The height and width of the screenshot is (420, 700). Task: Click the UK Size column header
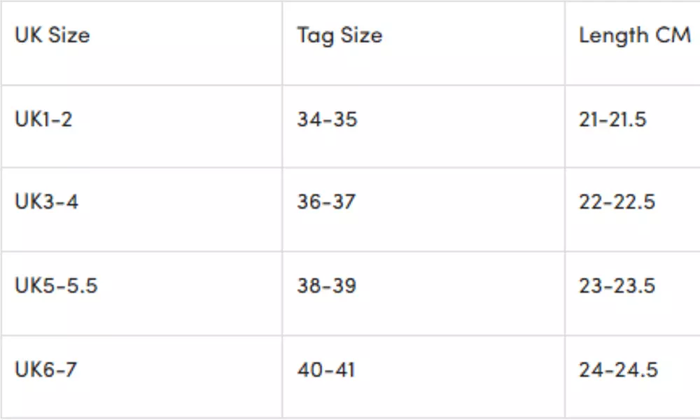[52, 36]
